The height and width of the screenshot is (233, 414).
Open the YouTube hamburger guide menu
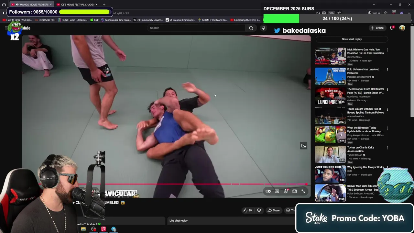[x=6, y=28]
